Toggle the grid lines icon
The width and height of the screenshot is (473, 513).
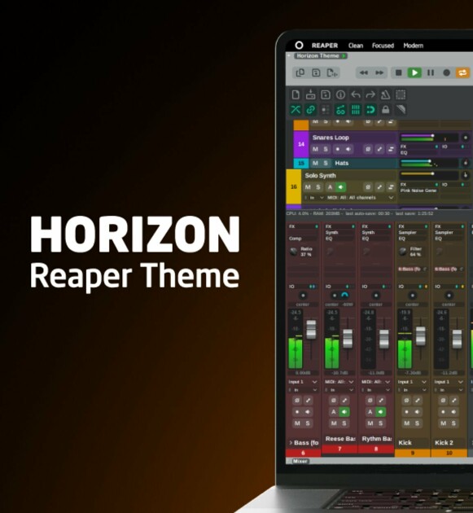[x=356, y=110]
